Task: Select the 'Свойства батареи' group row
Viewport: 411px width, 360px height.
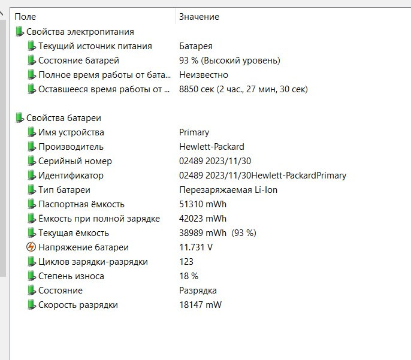Action: pyautogui.click(x=64, y=118)
